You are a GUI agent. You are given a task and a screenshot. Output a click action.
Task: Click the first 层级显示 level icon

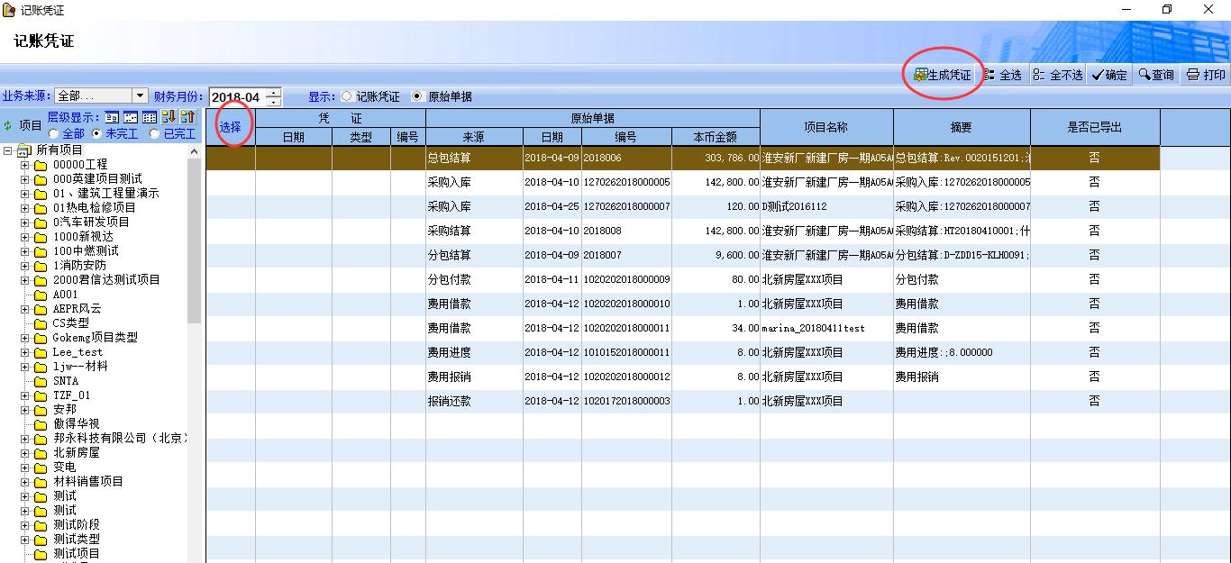[112, 117]
